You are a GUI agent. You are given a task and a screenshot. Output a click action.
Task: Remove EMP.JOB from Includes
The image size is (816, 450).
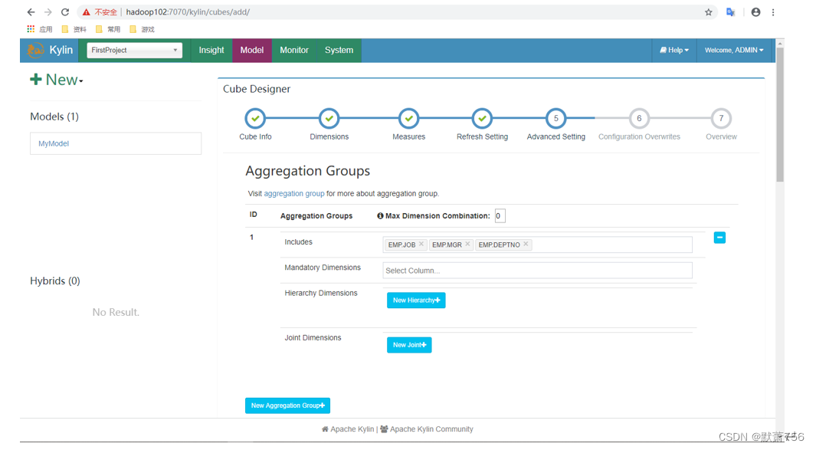point(421,244)
